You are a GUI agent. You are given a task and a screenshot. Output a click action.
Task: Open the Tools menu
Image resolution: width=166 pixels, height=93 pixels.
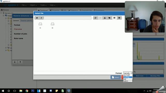43,5
